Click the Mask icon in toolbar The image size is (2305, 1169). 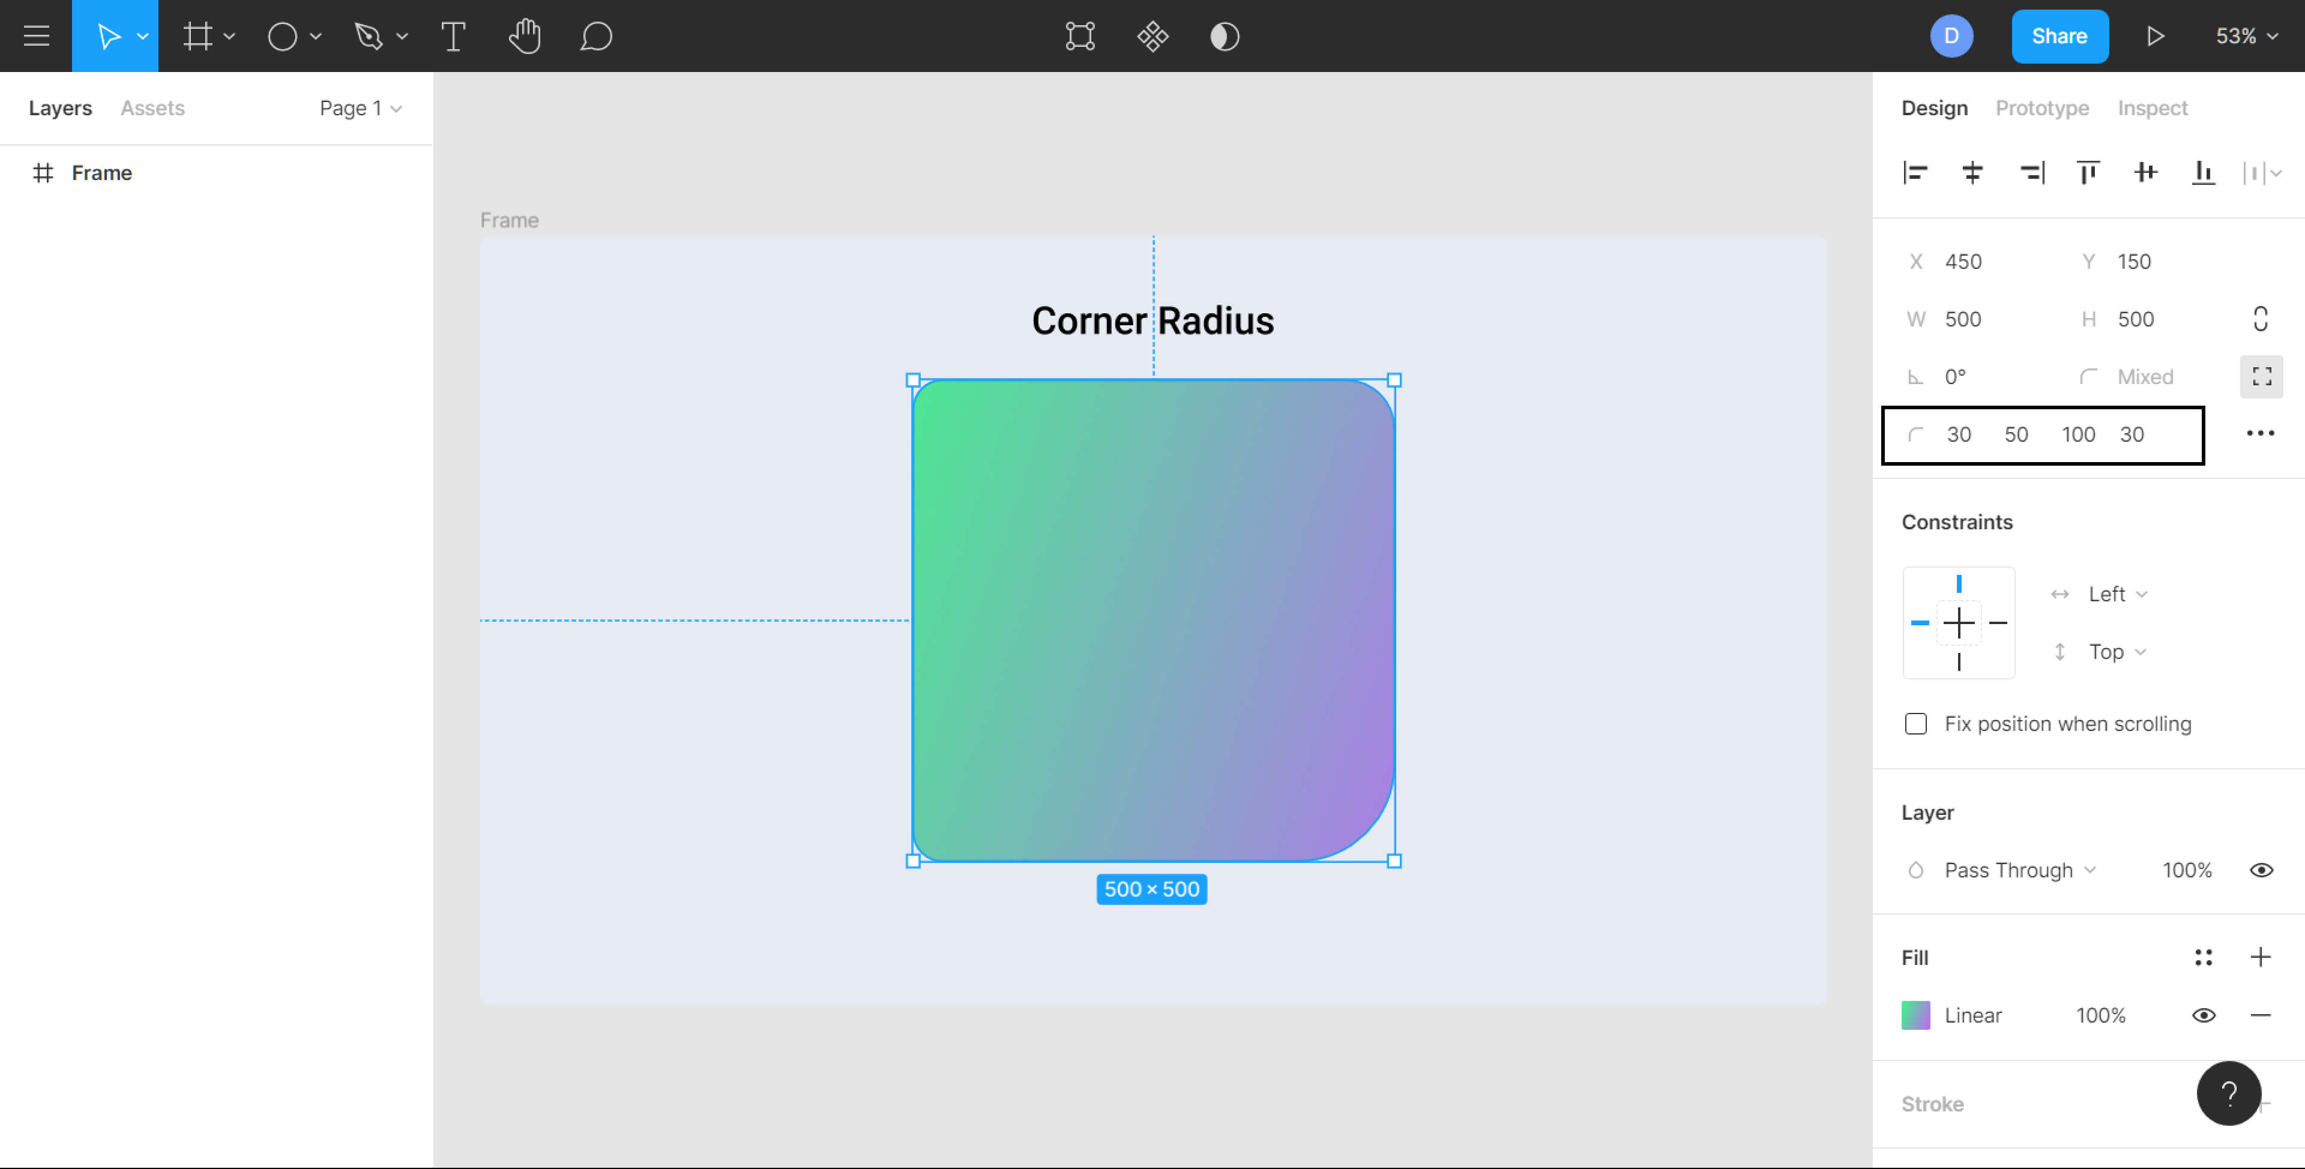click(1224, 36)
